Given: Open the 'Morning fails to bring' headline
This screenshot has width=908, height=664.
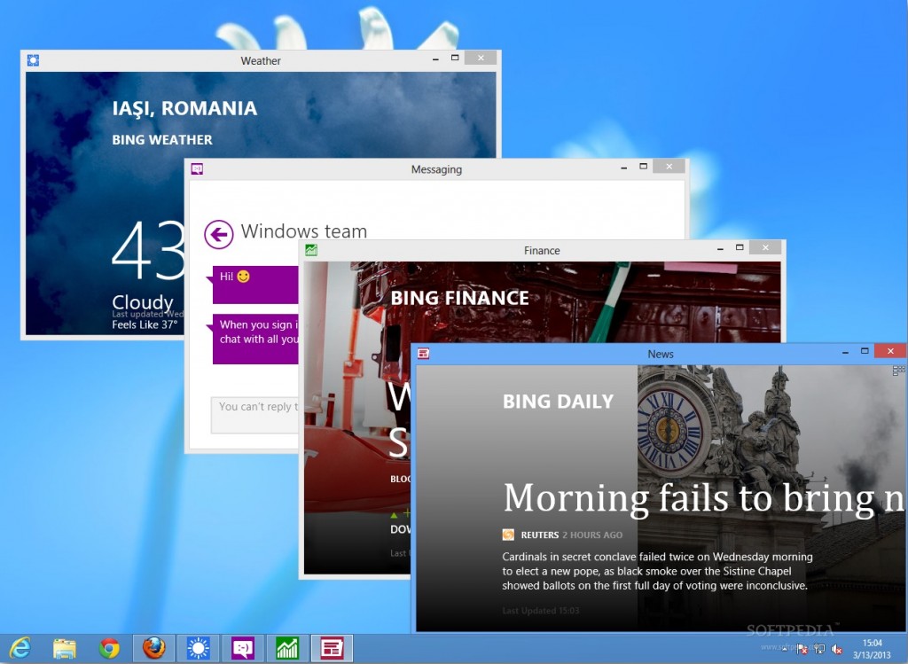Looking at the screenshot, I should coord(703,499).
